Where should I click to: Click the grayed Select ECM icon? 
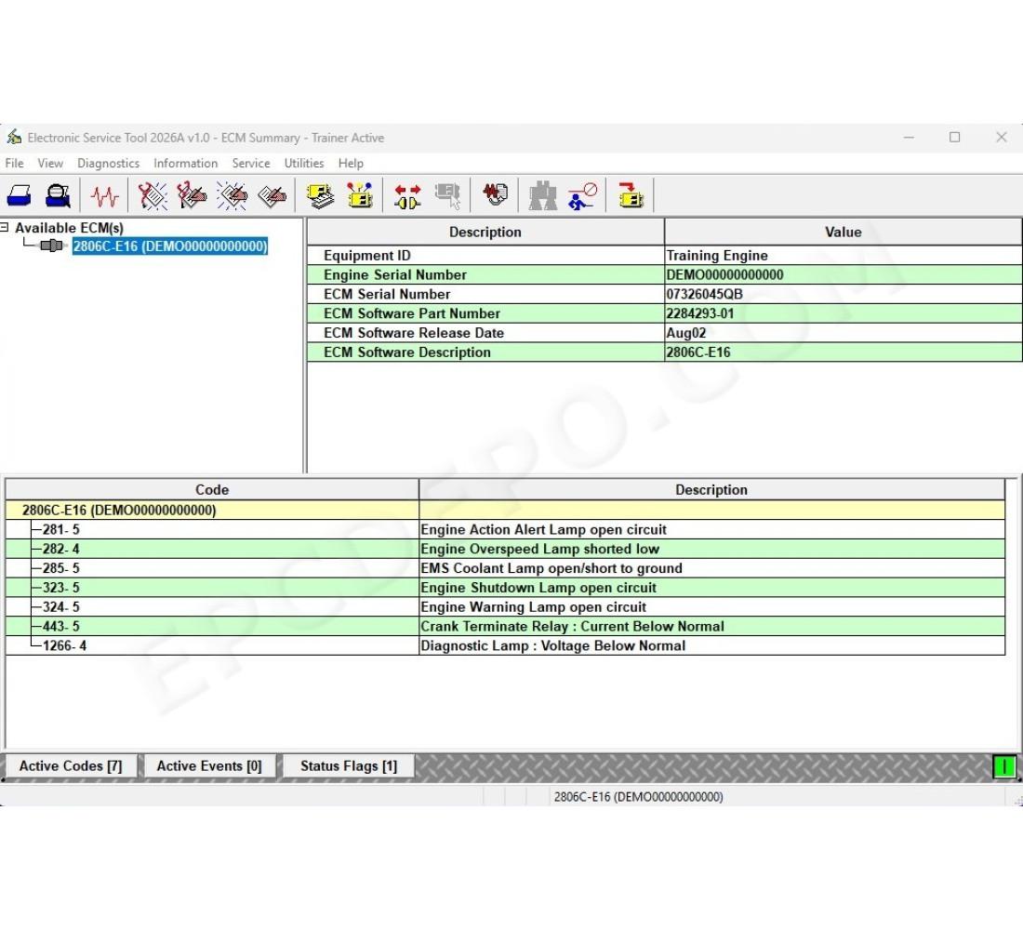pyautogui.click(x=447, y=196)
